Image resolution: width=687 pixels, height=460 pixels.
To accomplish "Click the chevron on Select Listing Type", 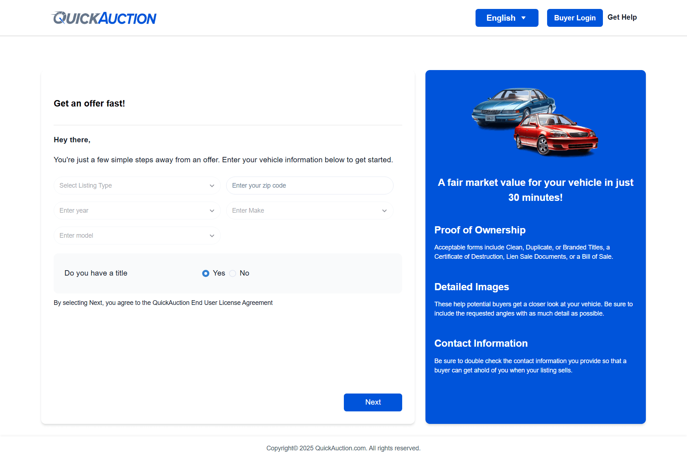I will 212,186.
